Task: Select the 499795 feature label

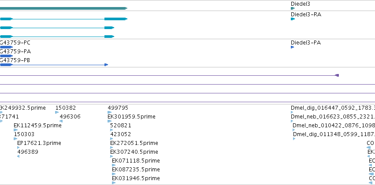Action: tap(118, 108)
